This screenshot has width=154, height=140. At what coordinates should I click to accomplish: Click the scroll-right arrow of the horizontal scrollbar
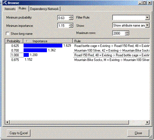[147, 122]
